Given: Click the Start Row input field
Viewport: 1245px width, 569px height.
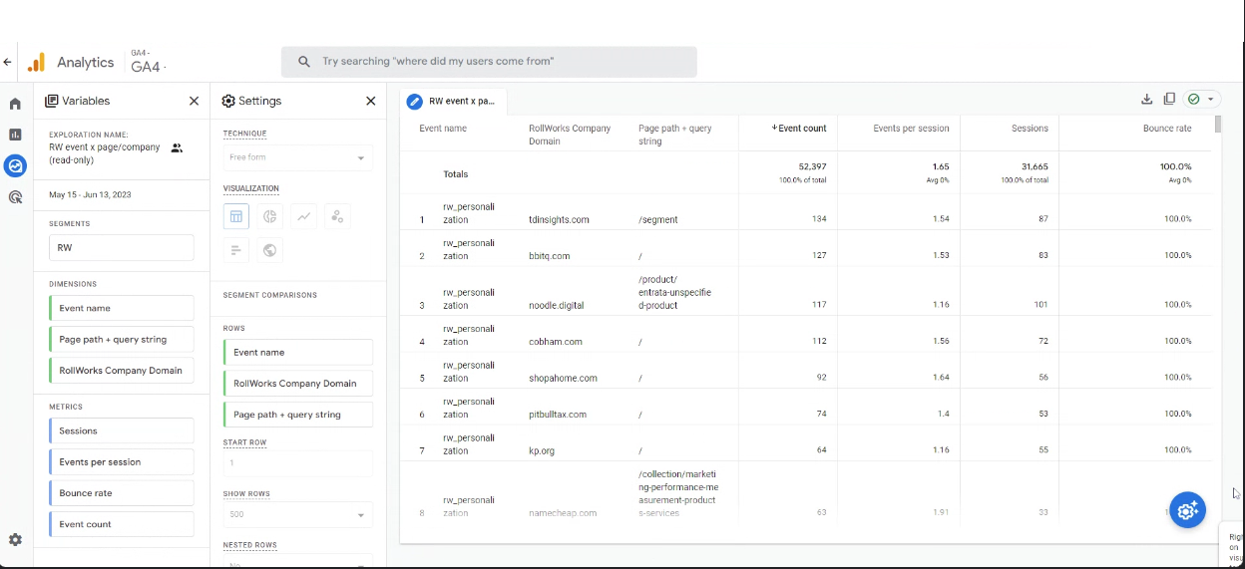Looking at the screenshot, I should tap(297, 462).
